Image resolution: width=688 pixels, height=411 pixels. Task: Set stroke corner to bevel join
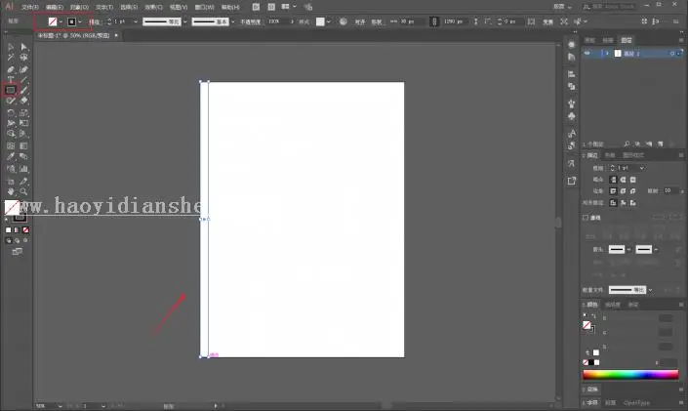(x=632, y=191)
